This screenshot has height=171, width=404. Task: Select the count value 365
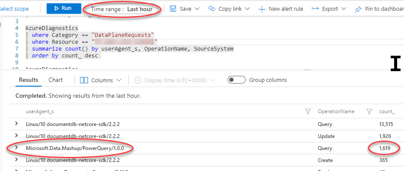point(383,160)
